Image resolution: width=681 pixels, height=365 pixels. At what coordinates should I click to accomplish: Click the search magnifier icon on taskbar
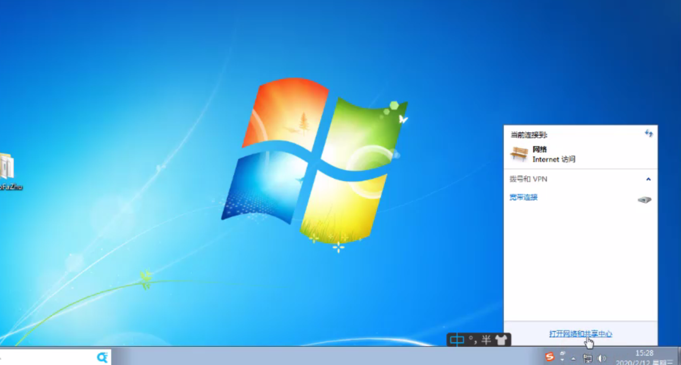(102, 358)
